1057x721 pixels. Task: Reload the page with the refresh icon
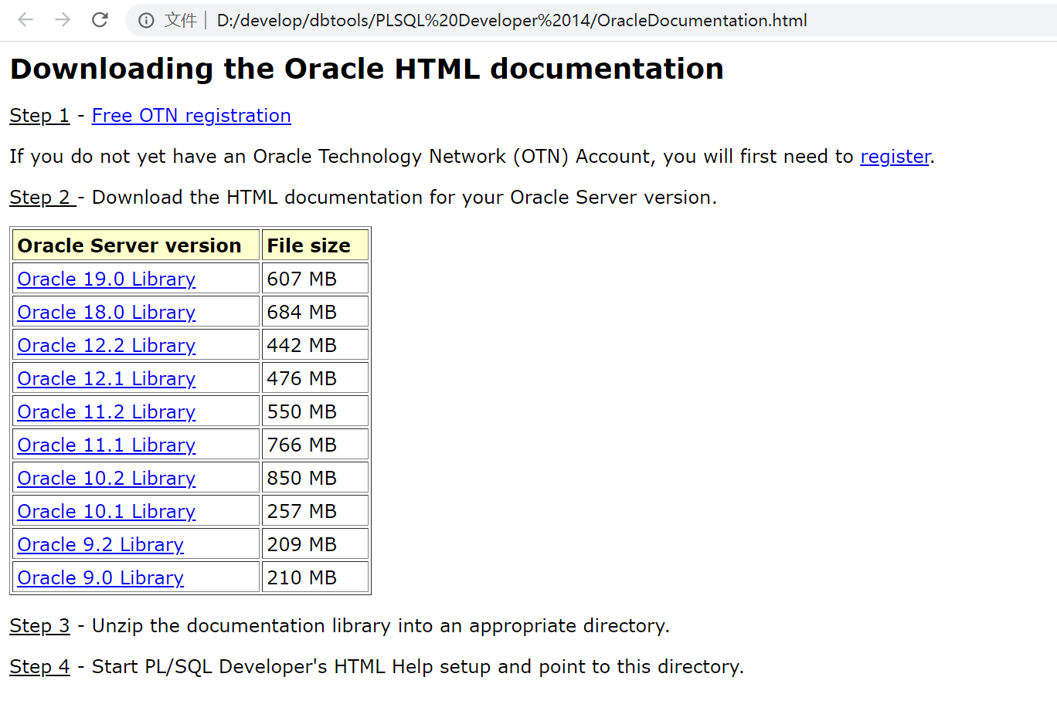coord(100,20)
